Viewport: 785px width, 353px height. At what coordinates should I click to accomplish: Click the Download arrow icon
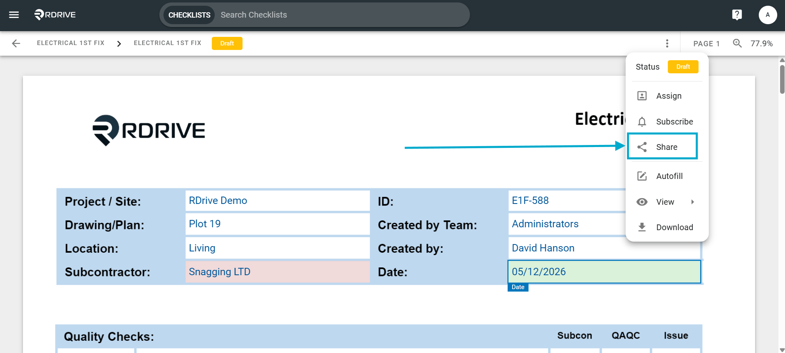coord(642,227)
